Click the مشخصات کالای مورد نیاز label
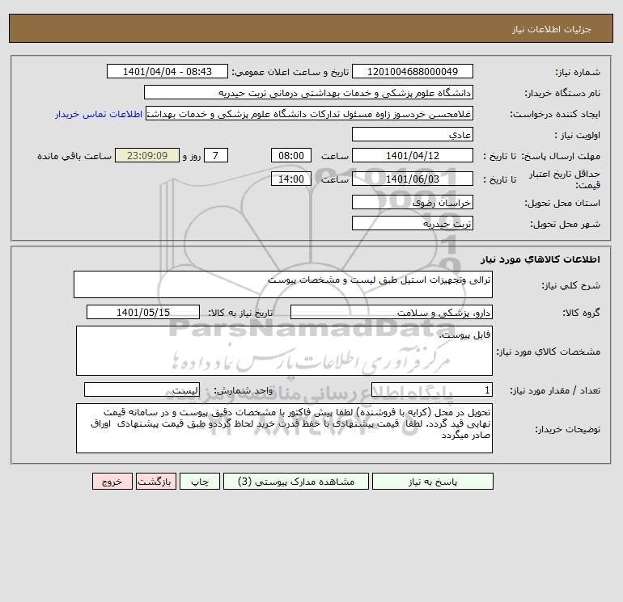This screenshot has height=602, width=623. coord(549,352)
